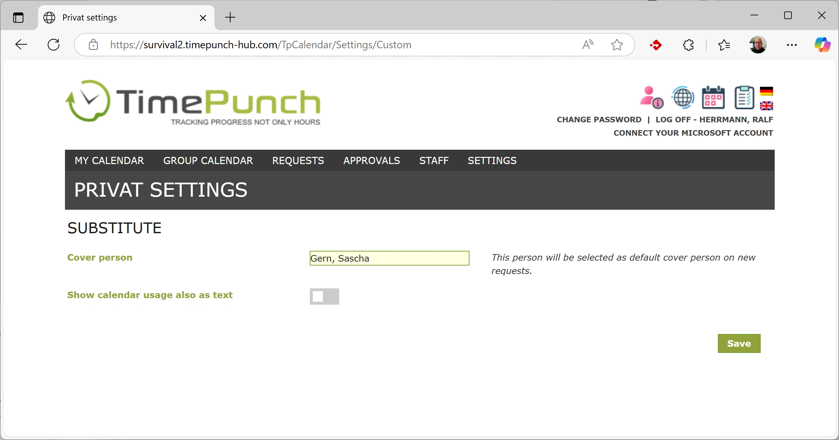839x440 pixels.
Task: Open the GROUP CALENDAR menu
Action: point(208,161)
